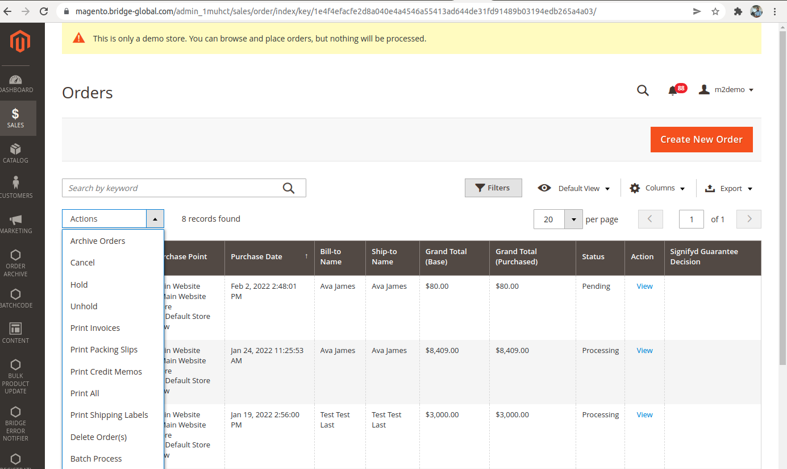Select Cancel from Actions menu
787x469 pixels.
[82, 263]
